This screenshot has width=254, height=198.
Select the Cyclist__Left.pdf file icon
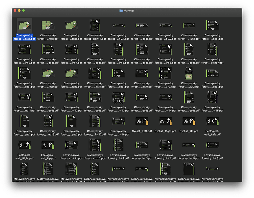(x=142, y=121)
